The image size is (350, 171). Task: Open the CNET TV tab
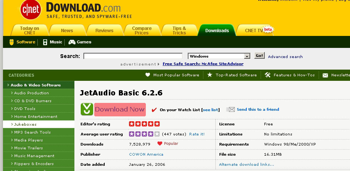(x=254, y=31)
